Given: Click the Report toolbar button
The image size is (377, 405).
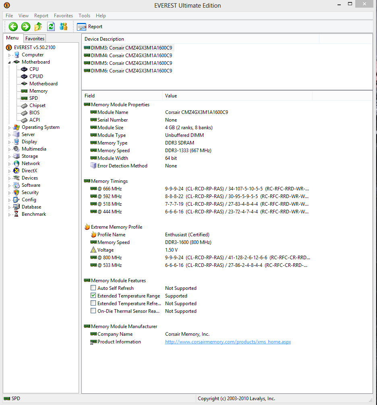Looking at the screenshot, I should point(90,27).
